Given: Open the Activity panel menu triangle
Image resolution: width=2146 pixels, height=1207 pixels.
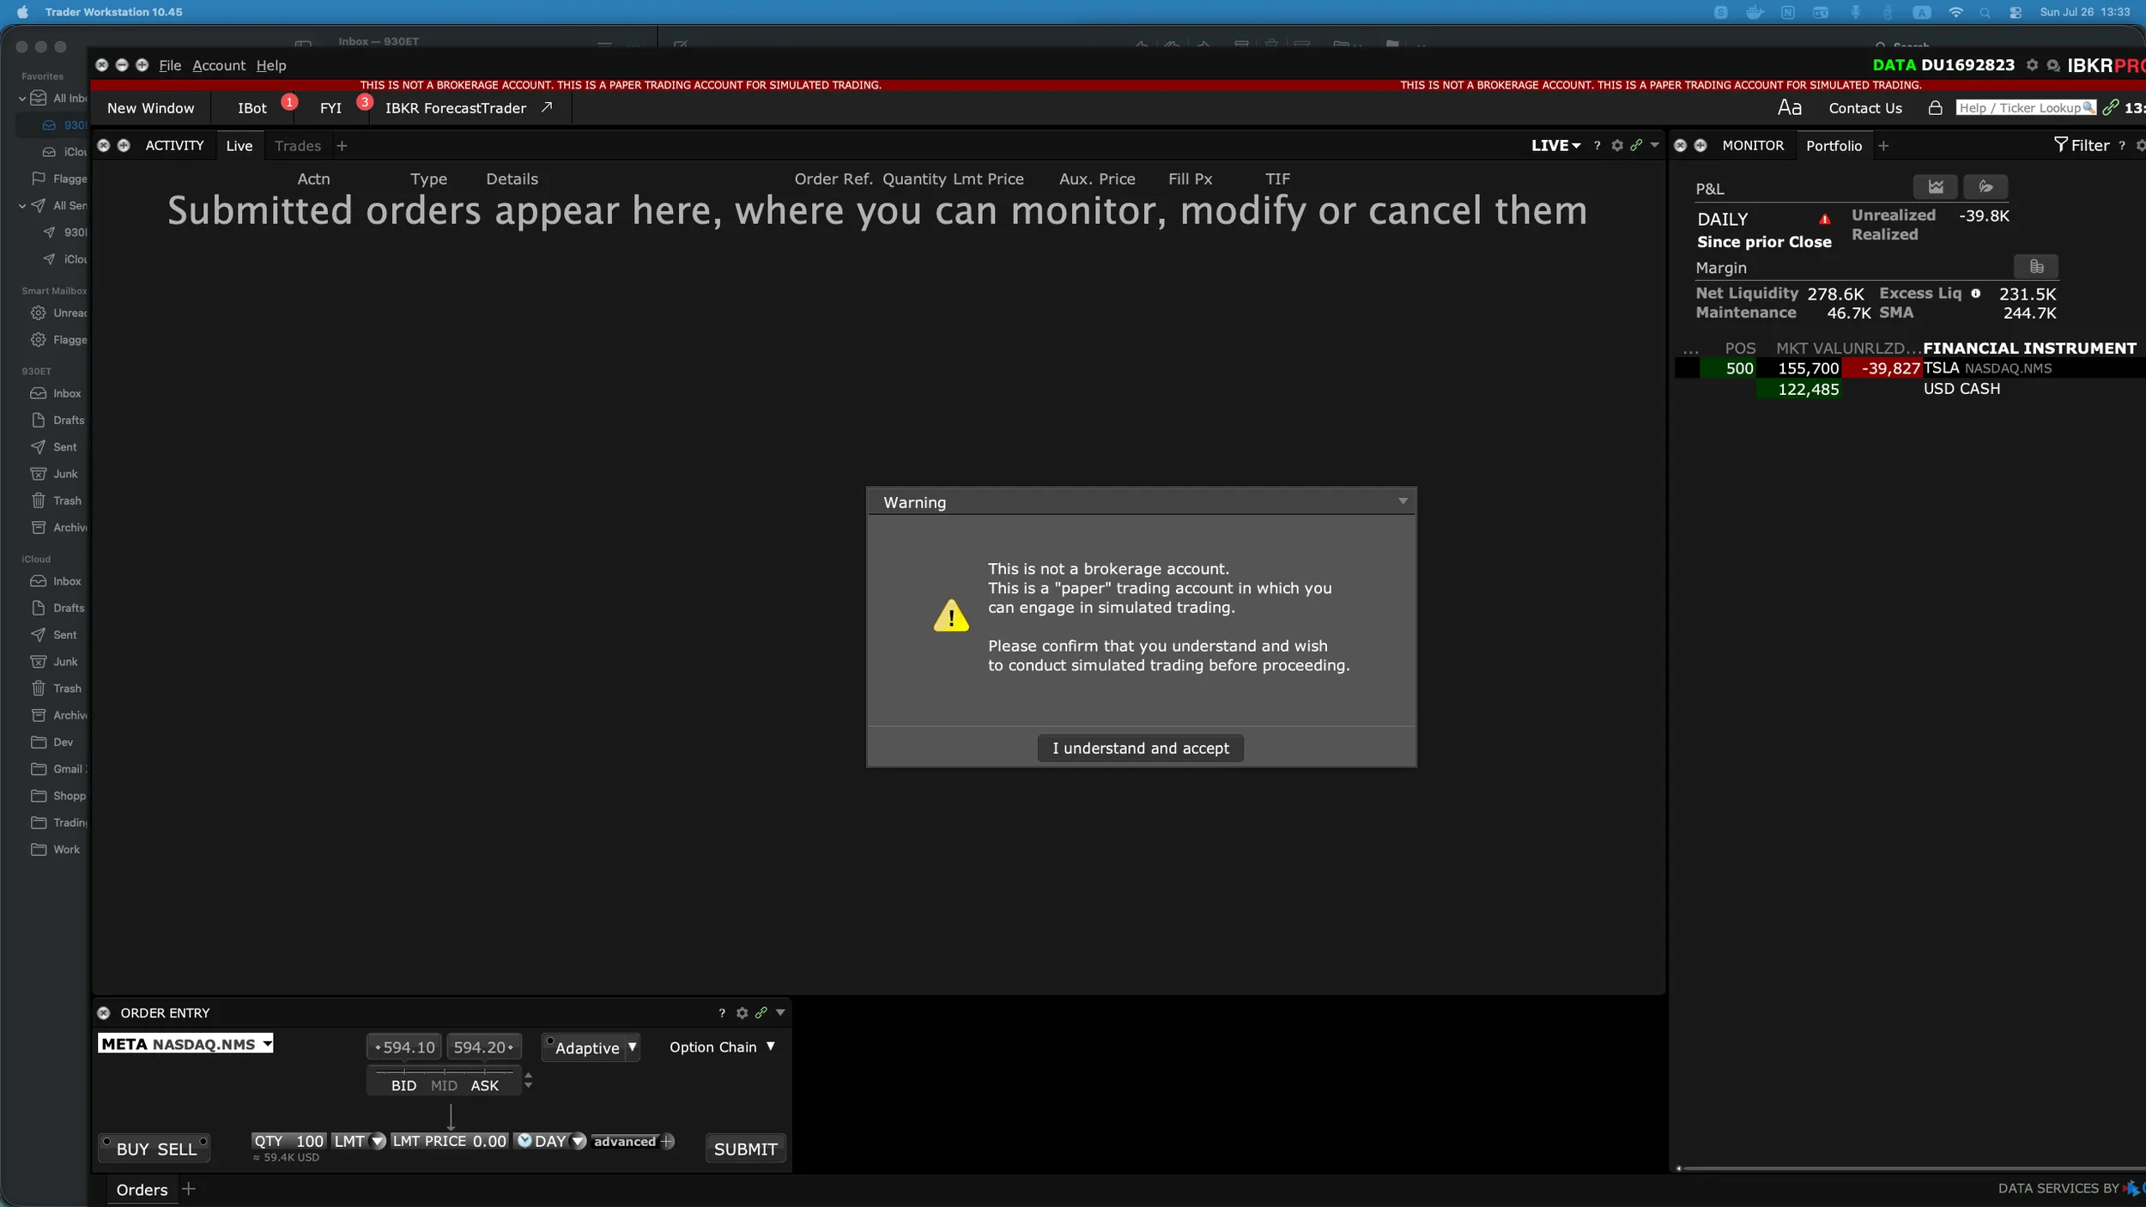Looking at the screenshot, I should [1654, 145].
